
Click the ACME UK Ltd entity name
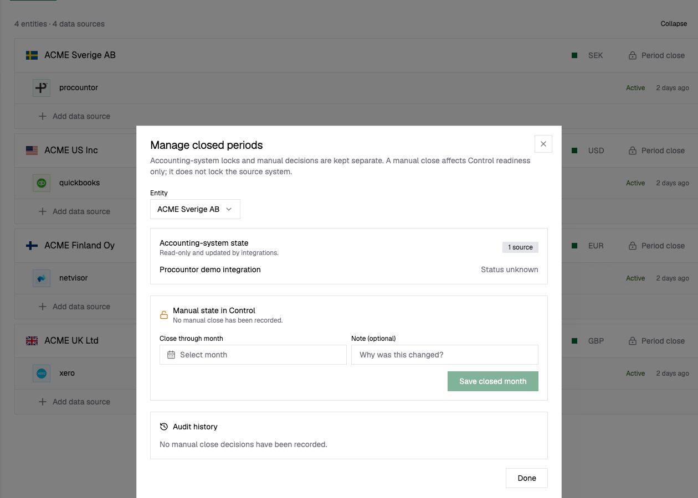[71, 341]
